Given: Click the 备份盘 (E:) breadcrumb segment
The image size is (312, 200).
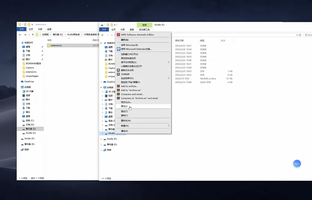Looking at the screenshot, I should 58,35.
